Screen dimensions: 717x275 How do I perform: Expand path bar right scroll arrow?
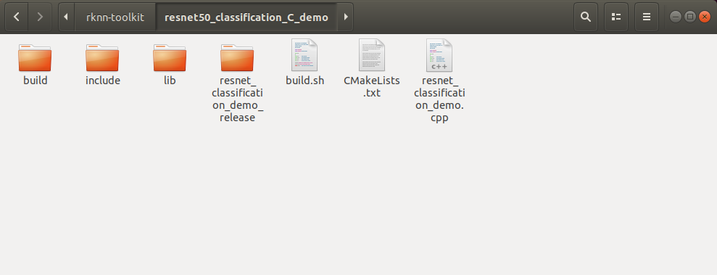click(x=345, y=17)
